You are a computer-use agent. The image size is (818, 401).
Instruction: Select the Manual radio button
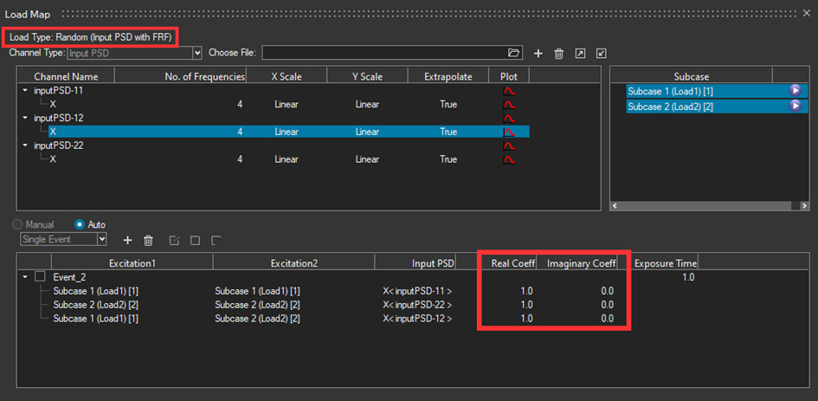[x=18, y=225]
